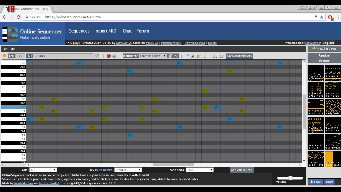Open the Key C Major dropdown

(128, 170)
